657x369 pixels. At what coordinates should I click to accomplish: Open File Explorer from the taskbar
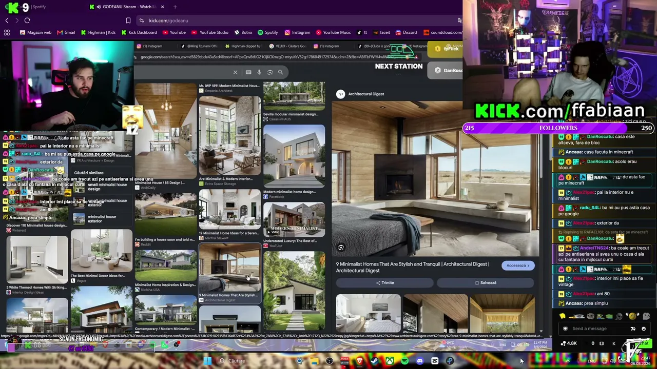point(314,361)
